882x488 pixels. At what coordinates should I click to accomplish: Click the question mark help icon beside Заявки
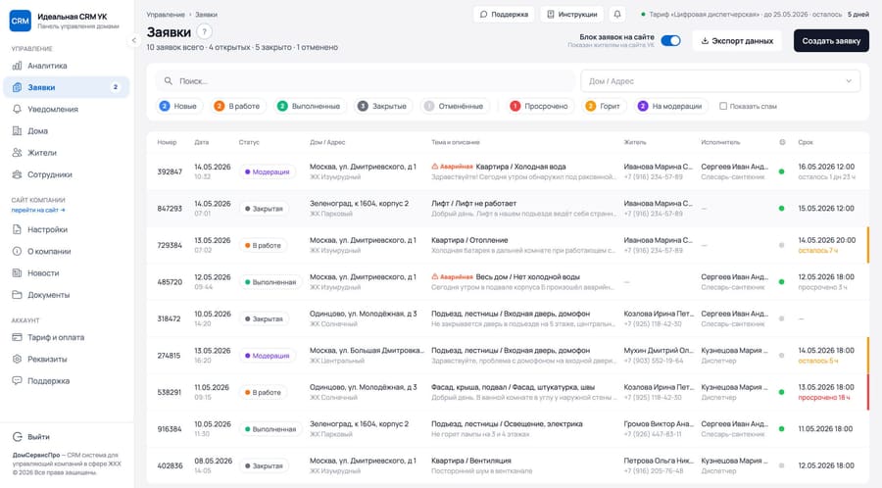pos(204,32)
